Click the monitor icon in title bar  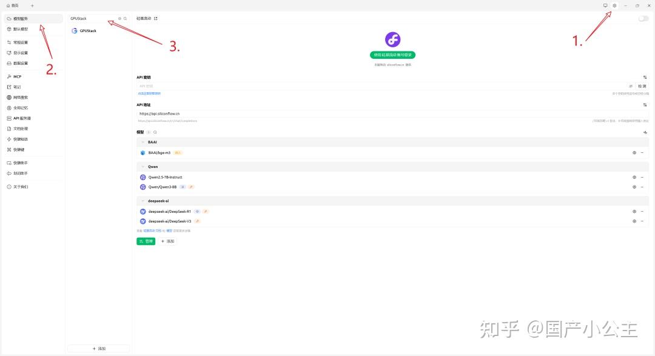tap(605, 5)
